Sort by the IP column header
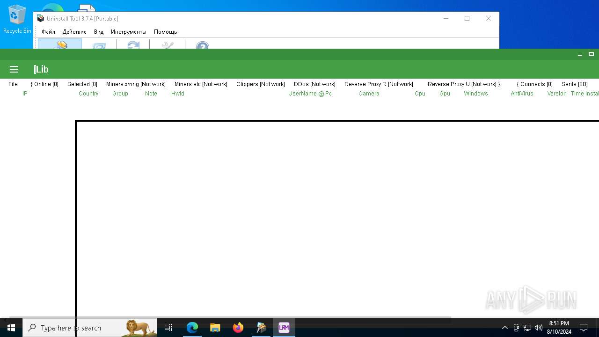 (x=25, y=94)
